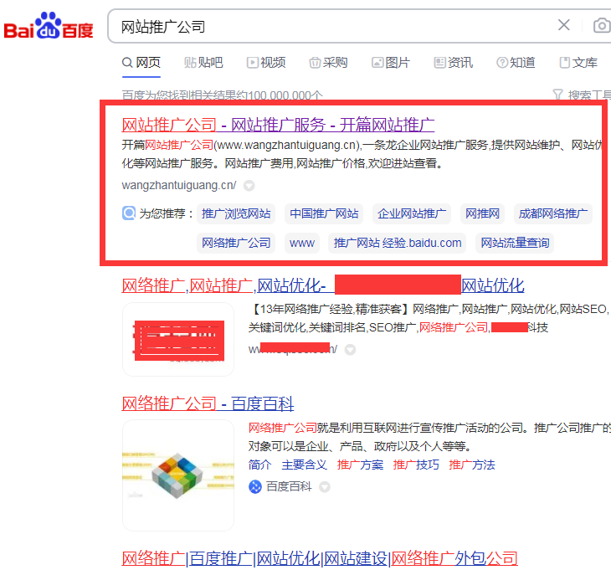Screen dimensions: 611x570
Task: Select recommended tag 成都网络推广
Action: click(553, 213)
